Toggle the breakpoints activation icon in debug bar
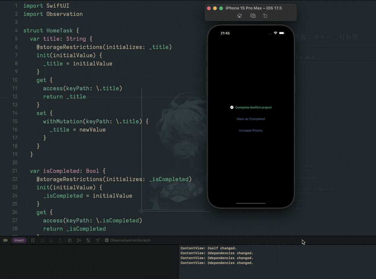This screenshot has width=376, height=279. (x=5, y=240)
